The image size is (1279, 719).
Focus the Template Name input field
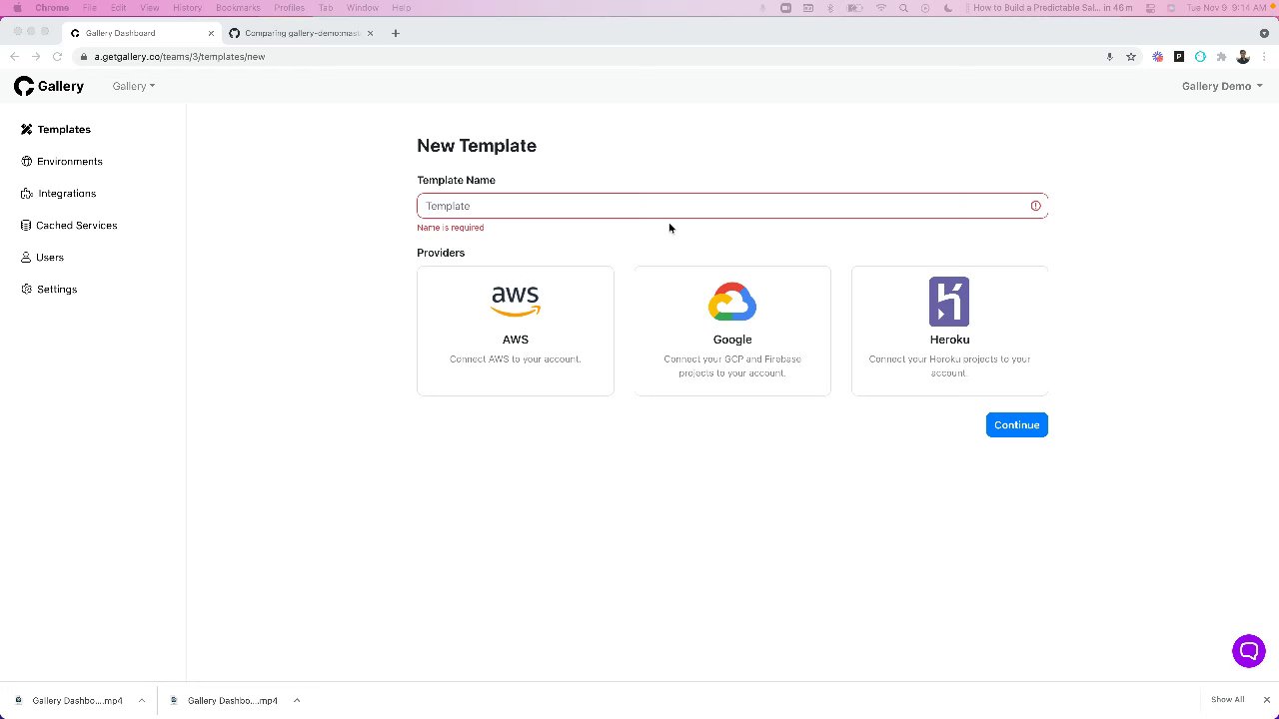pyautogui.click(x=731, y=206)
